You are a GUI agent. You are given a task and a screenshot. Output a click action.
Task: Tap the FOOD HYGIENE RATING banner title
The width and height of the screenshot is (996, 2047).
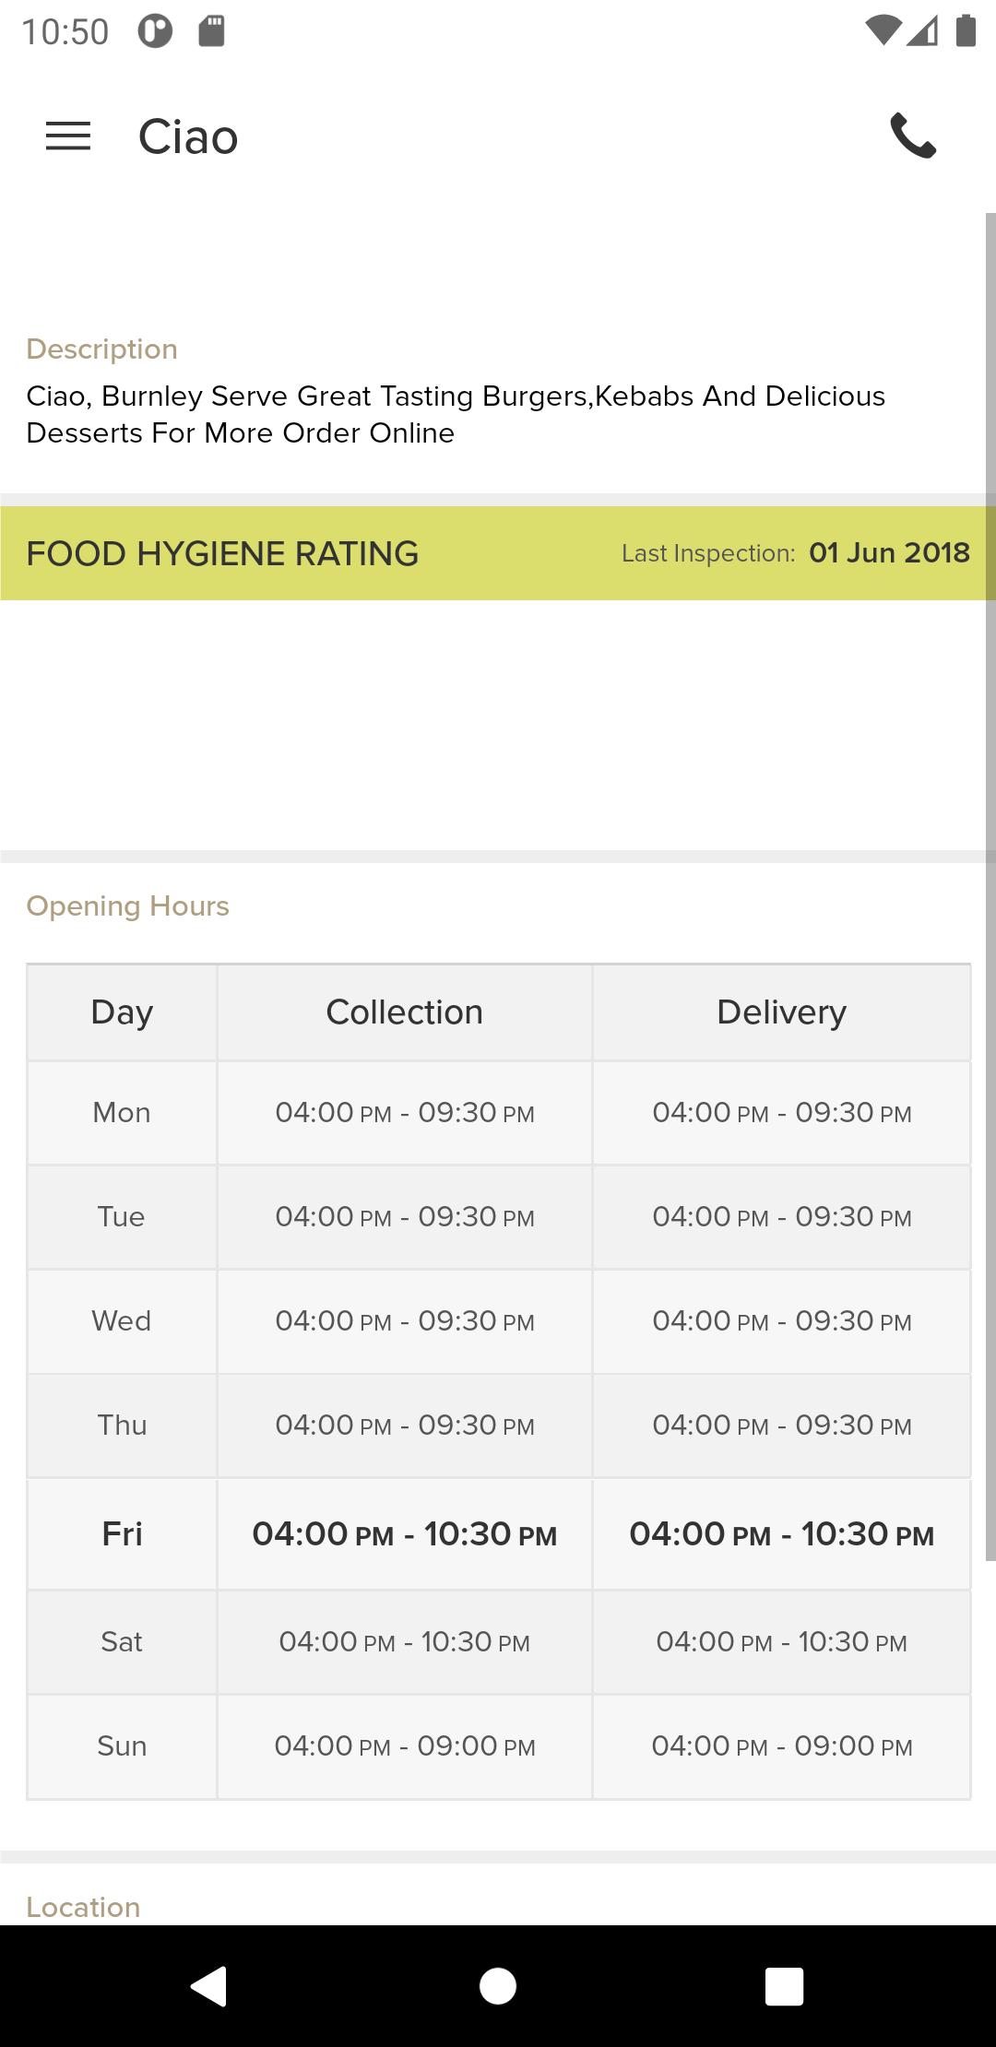222,553
